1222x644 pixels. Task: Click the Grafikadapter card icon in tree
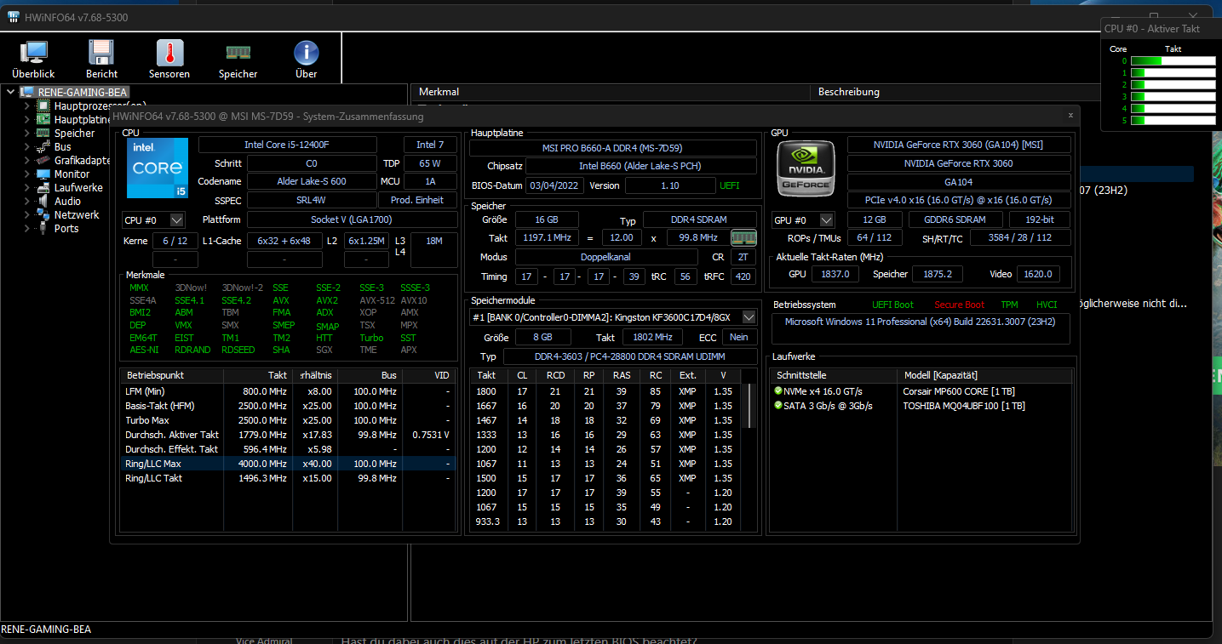(43, 160)
